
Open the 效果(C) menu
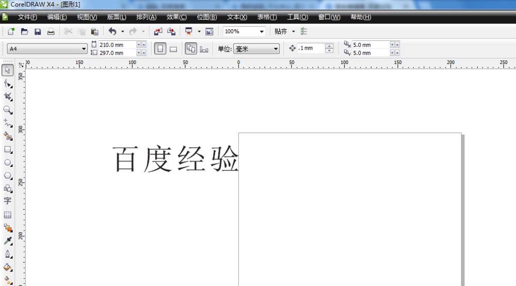(176, 17)
